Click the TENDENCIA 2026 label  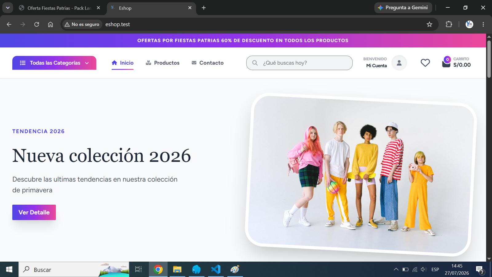point(38,131)
